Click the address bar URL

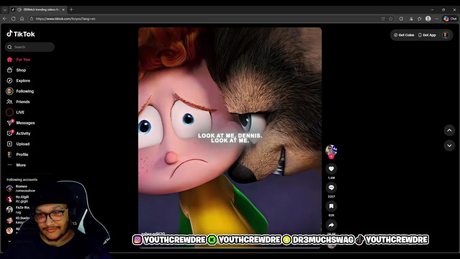pos(65,19)
